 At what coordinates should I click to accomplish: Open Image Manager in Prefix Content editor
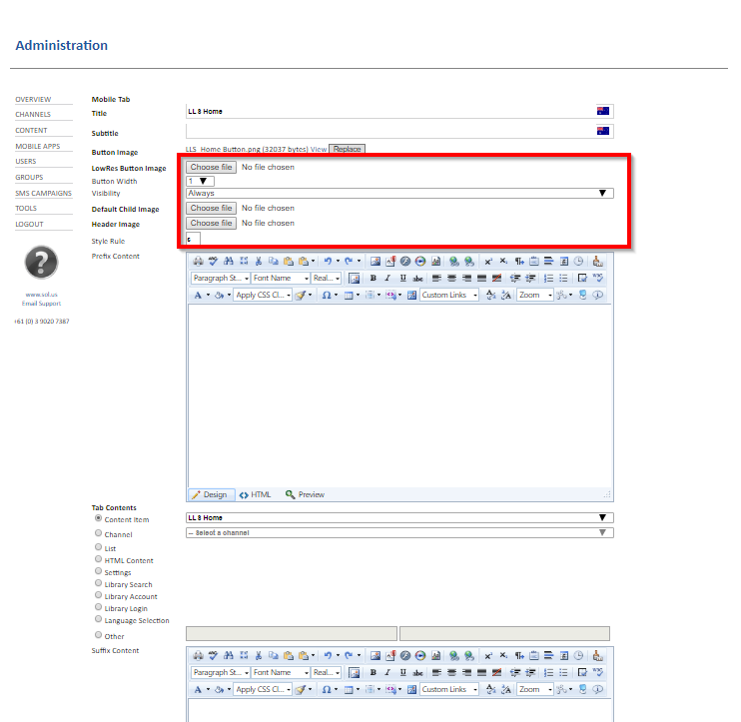[375, 261]
